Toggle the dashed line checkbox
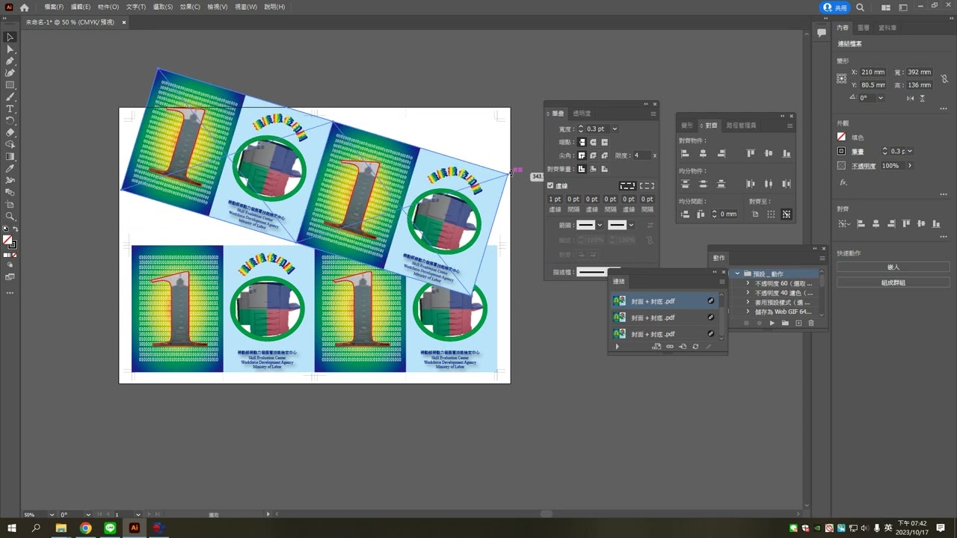The height and width of the screenshot is (538, 957). coord(550,186)
